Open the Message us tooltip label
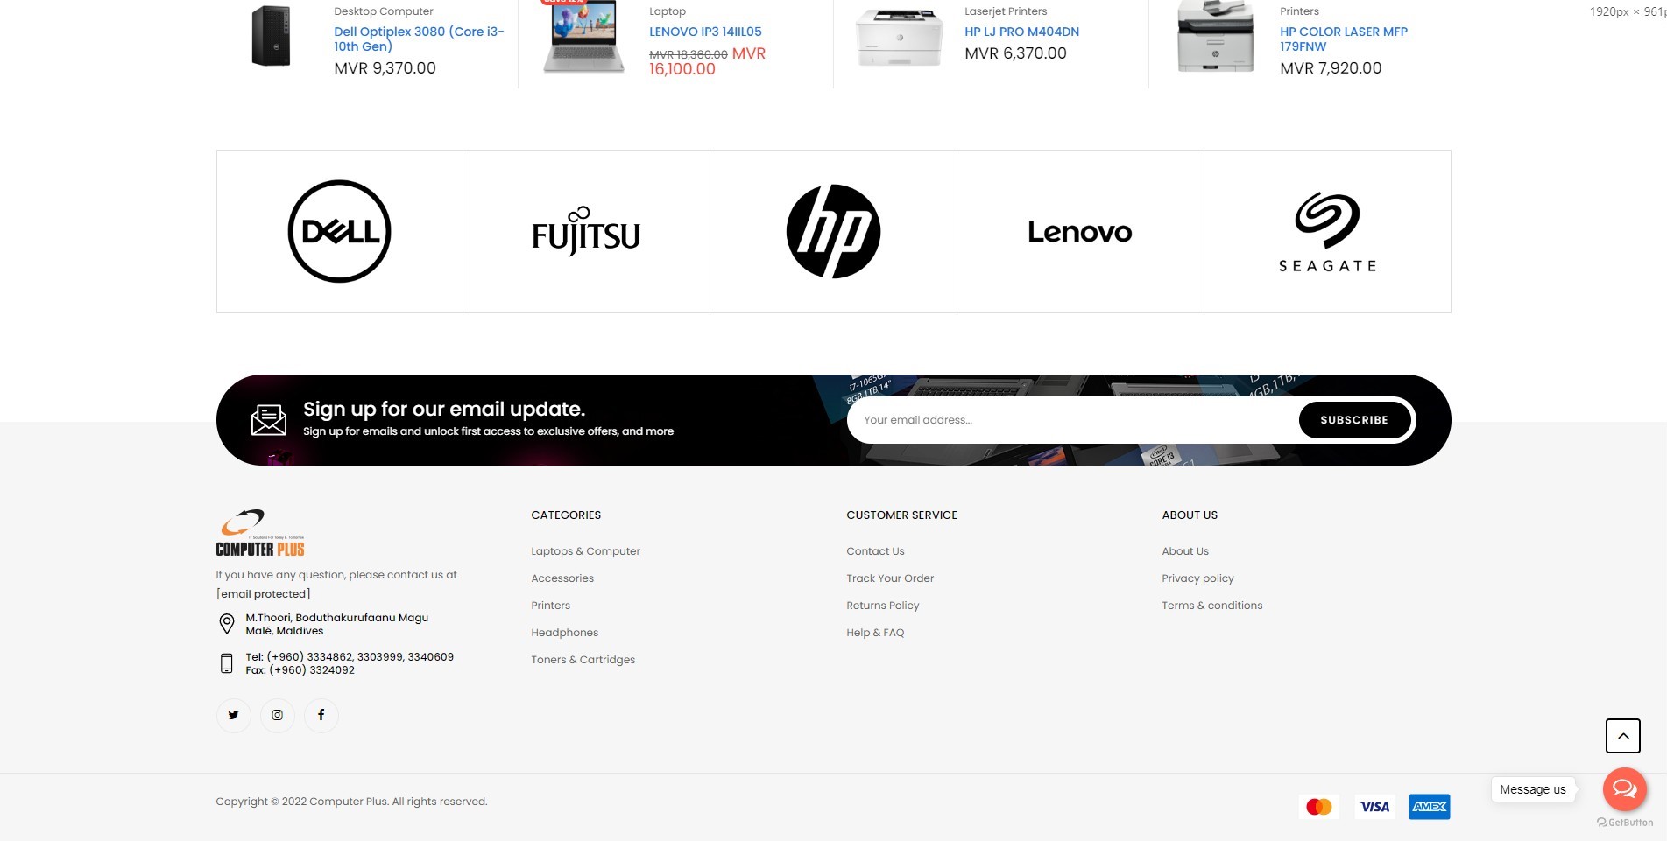 [x=1533, y=789]
